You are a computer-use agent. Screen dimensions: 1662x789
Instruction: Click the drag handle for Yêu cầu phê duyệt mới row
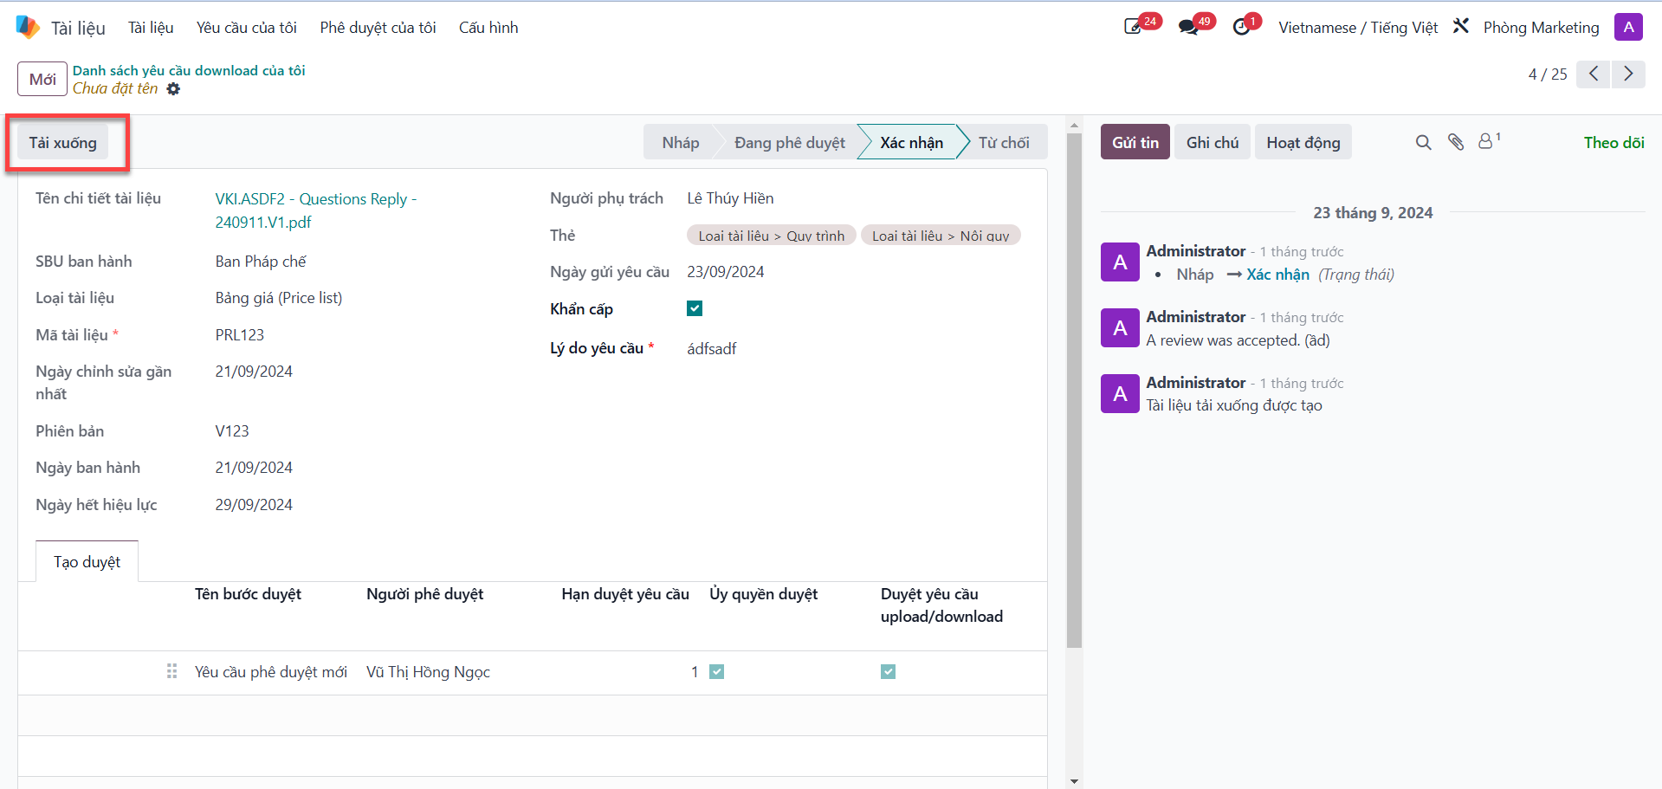pyautogui.click(x=171, y=671)
